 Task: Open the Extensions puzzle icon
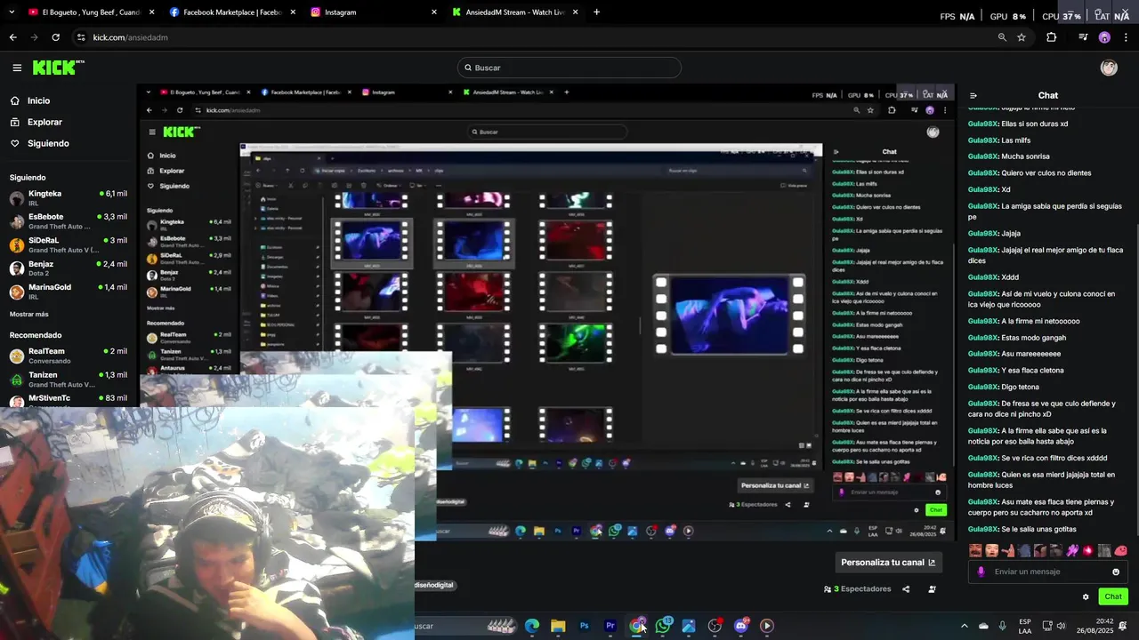1052,37
